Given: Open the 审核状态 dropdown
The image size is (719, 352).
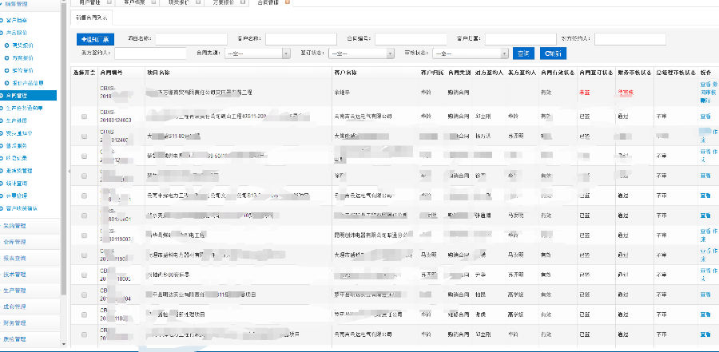Looking at the screenshot, I should [x=471, y=53].
